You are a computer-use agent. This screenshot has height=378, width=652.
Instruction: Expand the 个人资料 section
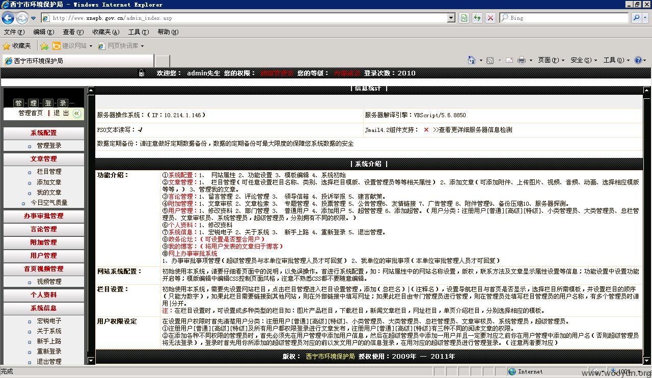pos(43,295)
